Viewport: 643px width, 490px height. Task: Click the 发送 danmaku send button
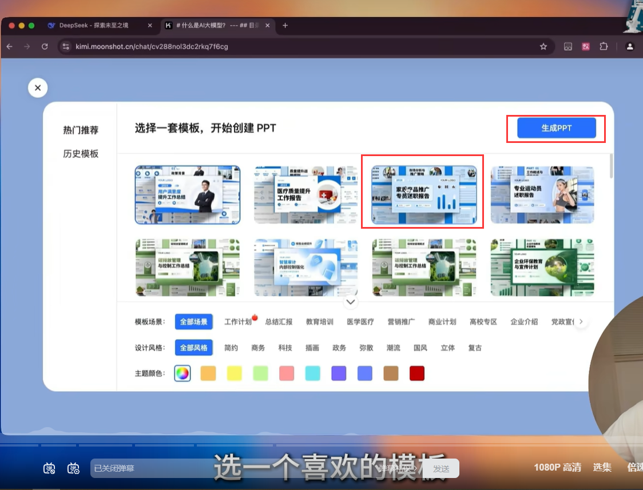[441, 468]
